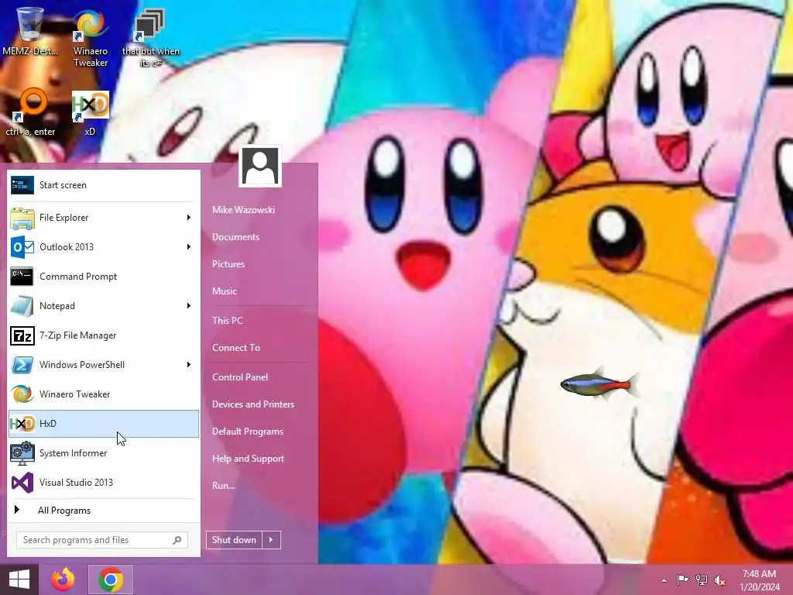Viewport: 793px width, 595px height.
Task: Show hidden tray icons arrow
Action: (x=664, y=580)
